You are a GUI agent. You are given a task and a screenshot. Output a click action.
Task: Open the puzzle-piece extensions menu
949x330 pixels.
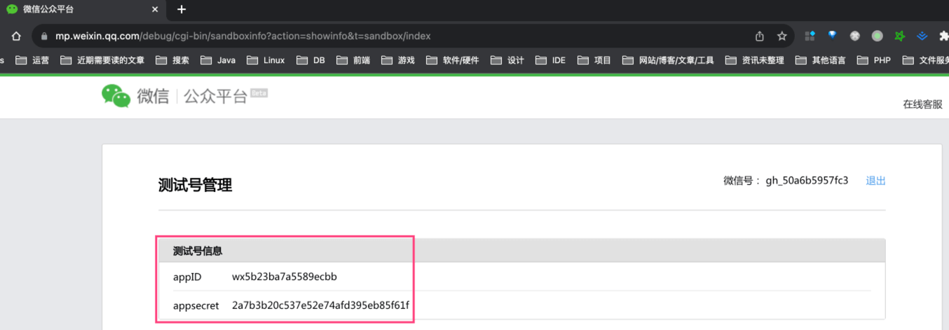[943, 36]
